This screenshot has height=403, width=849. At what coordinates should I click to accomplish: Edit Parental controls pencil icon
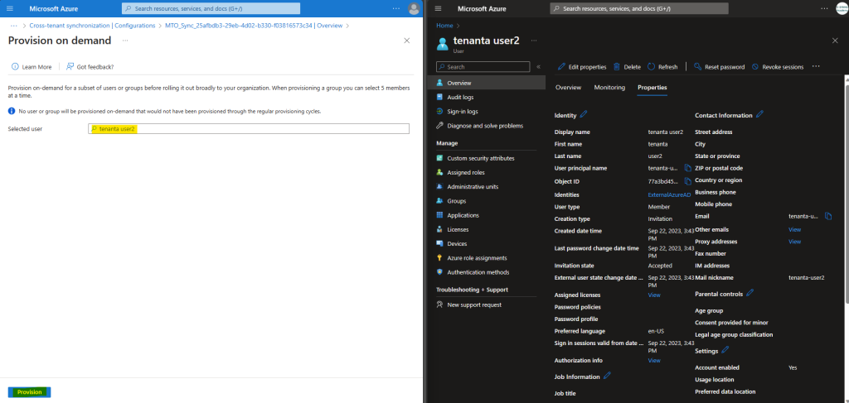coord(750,293)
